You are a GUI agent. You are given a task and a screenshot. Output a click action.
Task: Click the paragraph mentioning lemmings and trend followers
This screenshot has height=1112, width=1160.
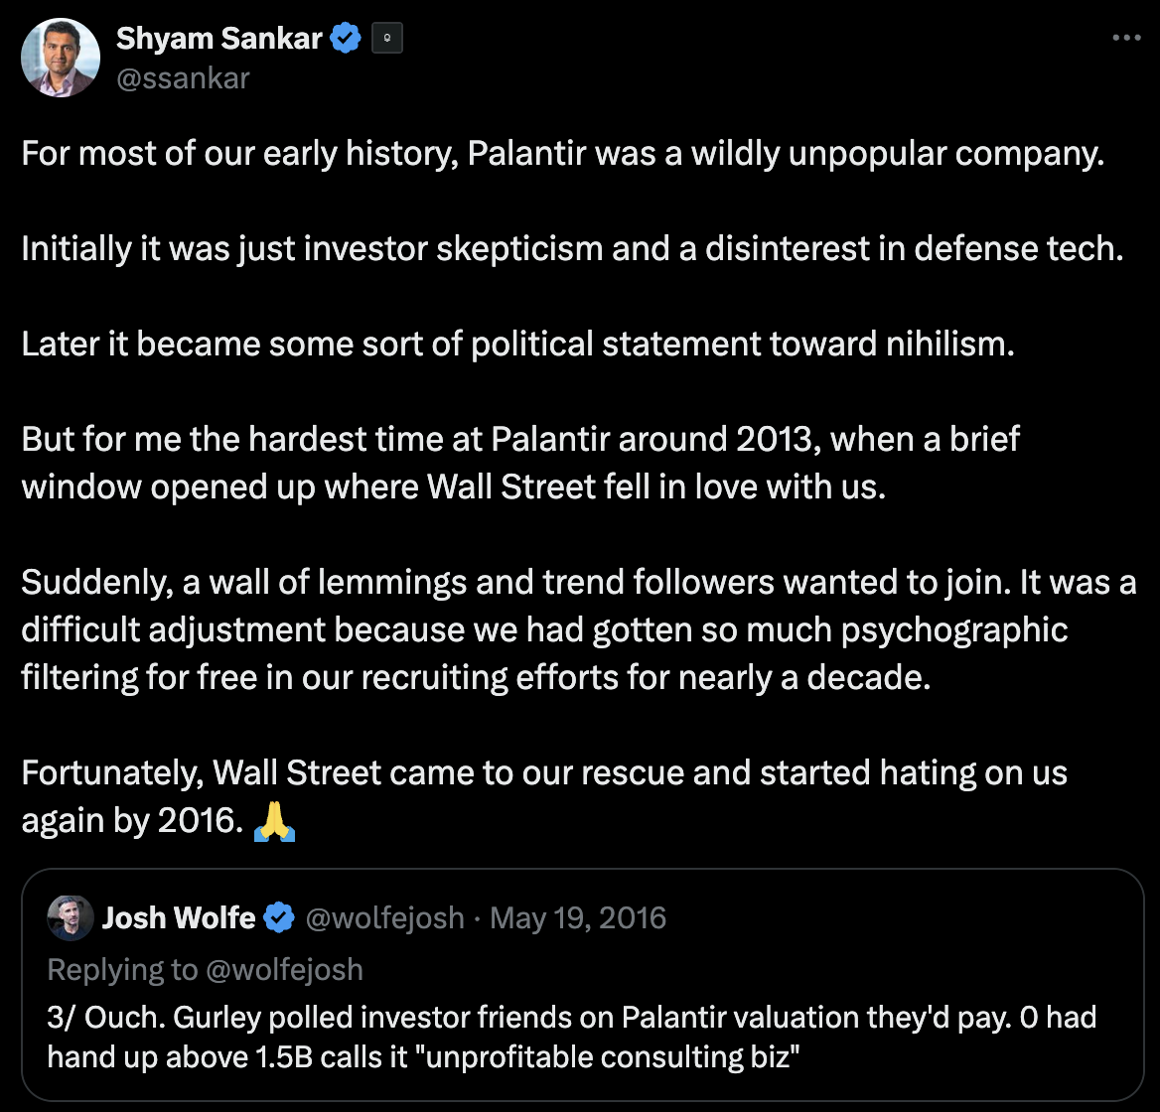point(576,628)
